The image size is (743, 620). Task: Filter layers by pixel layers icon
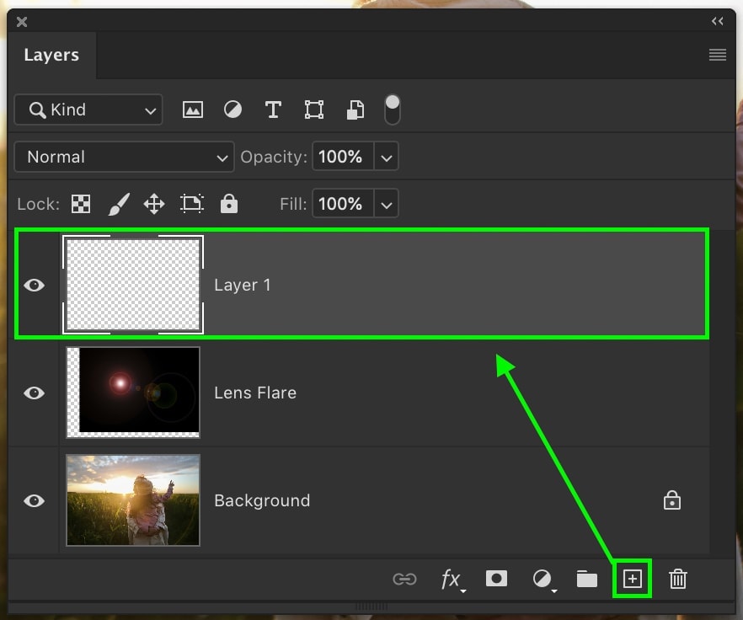[x=193, y=110]
